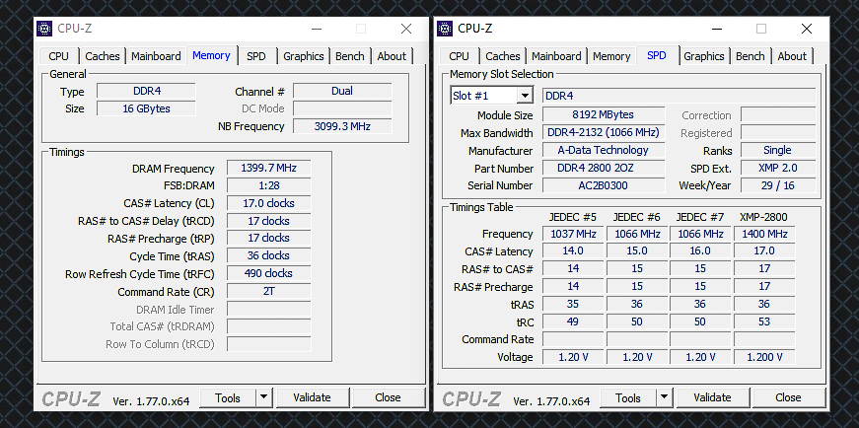
Task: Click Close button in right CPU-Z window
Action: point(788,397)
